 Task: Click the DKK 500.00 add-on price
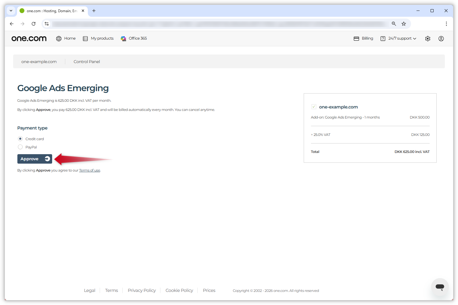420,117
